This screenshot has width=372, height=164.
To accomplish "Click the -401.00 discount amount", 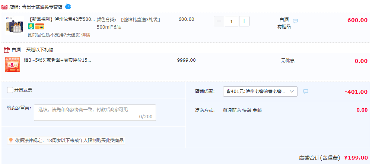I will pos(356,92).
